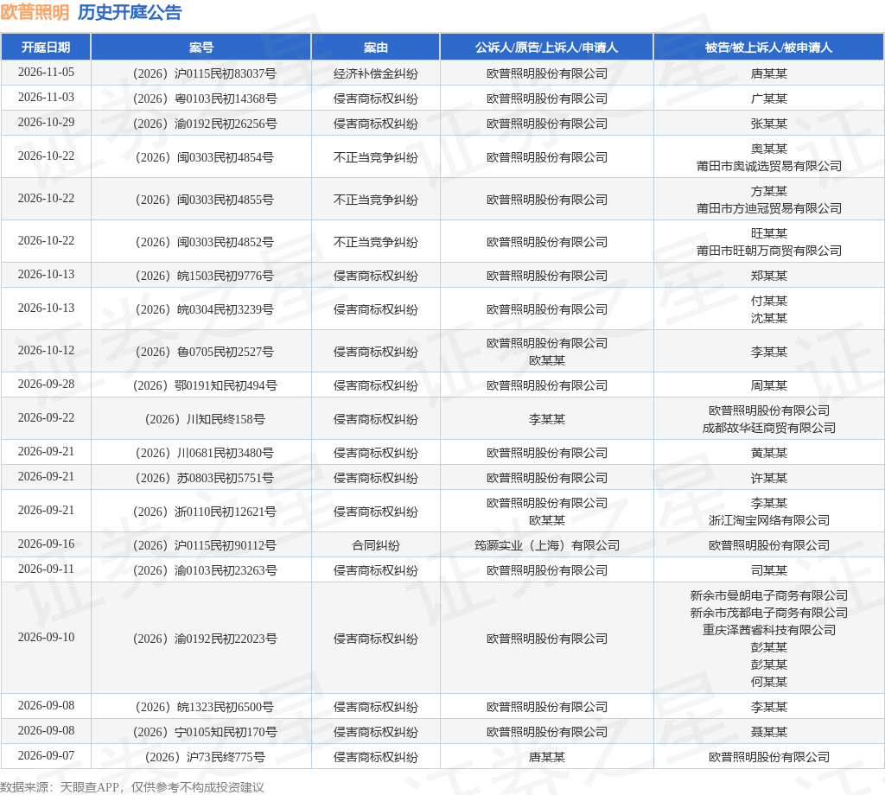Select the 案由 column header
The width and height of the screenshot is (885, 795).
tap(375, 48)
